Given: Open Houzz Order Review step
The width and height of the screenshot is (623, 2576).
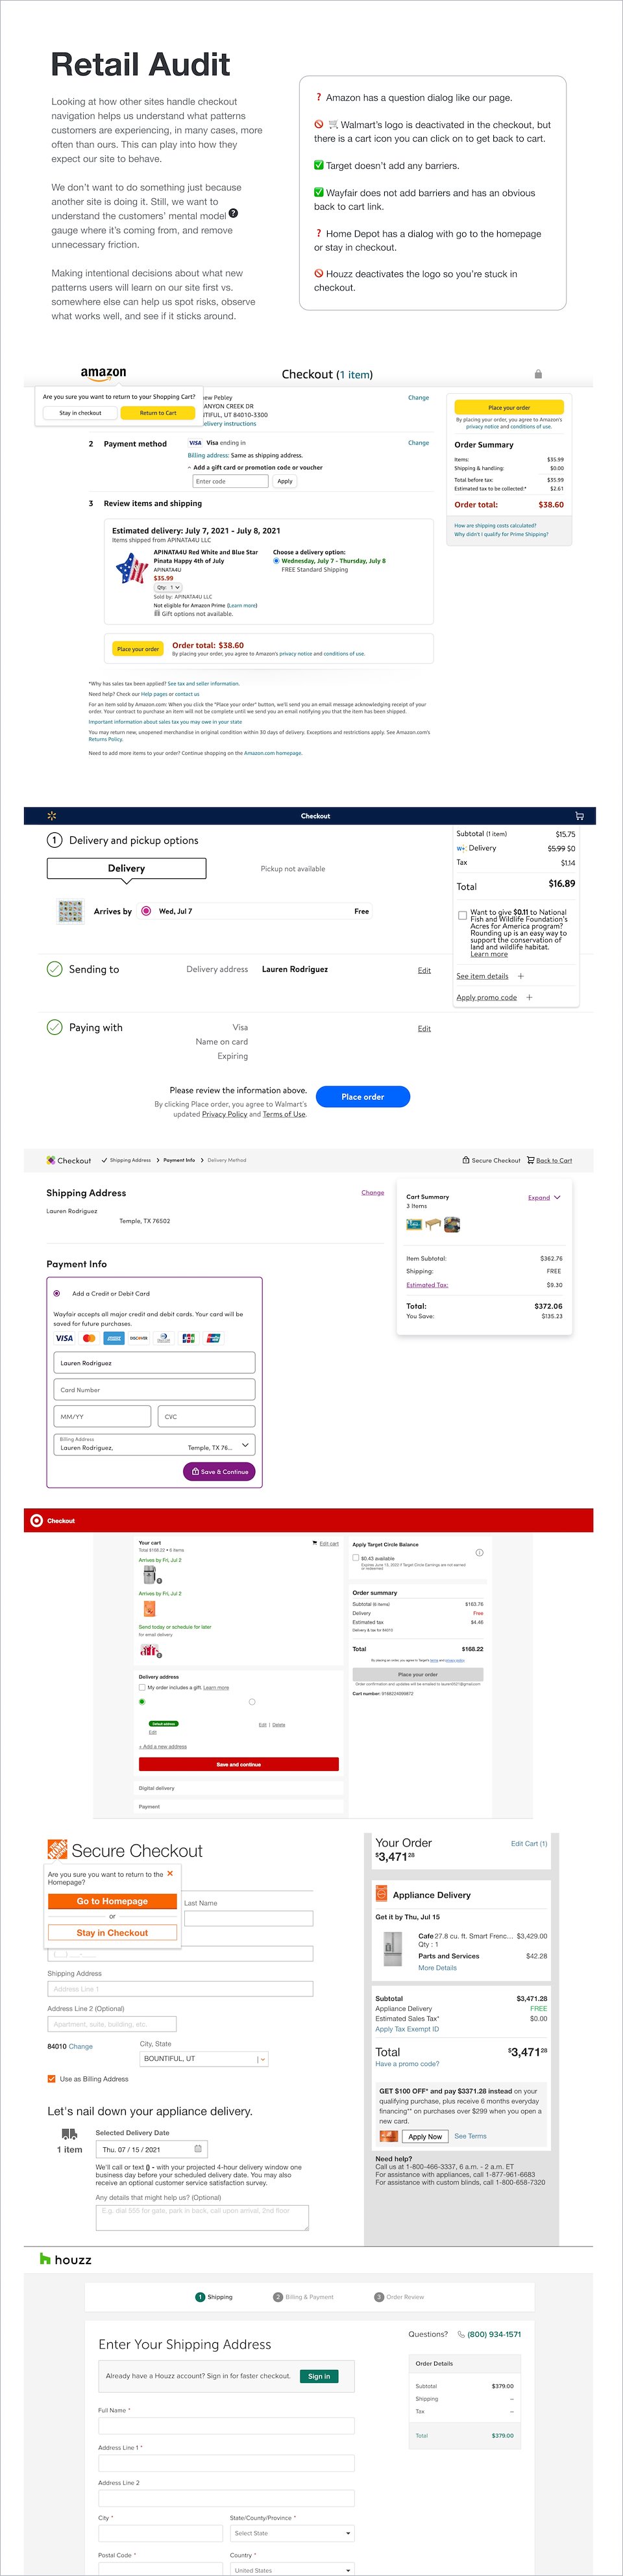Looking at the screenshot, I should pos(399,2297).
